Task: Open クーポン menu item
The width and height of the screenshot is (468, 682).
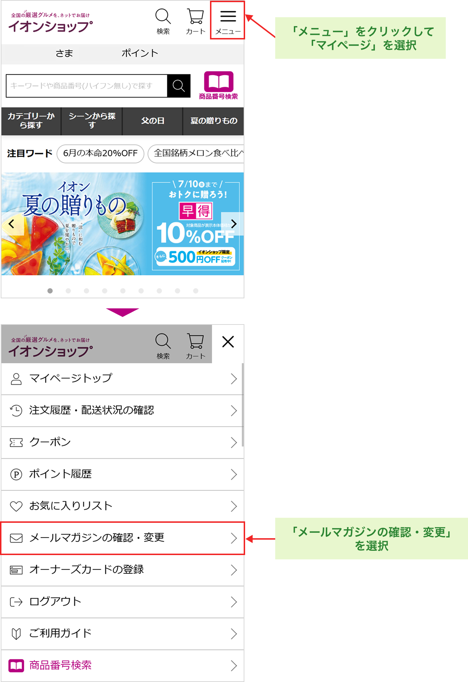Action: [x=123, y=442]
